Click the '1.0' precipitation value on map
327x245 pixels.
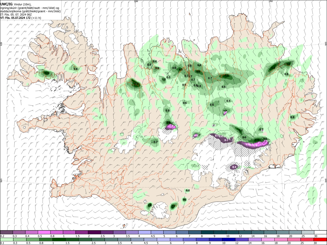[x=164, y=79]
